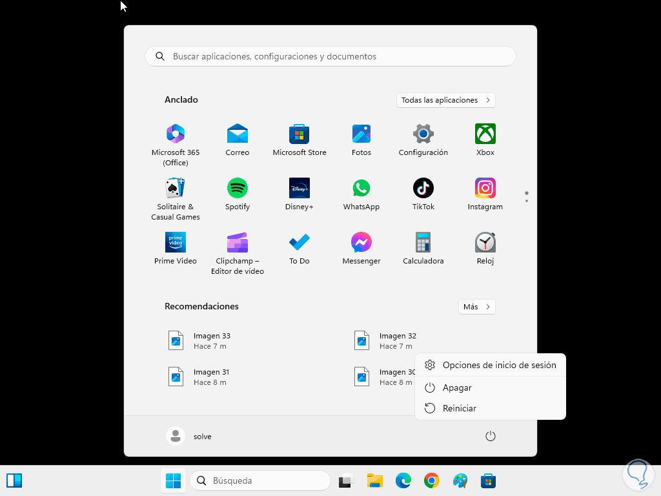The width and height of the screenshot is (661, 496).
Task: Open Microsoft Store from taskbar
Action: click(488, 480)
